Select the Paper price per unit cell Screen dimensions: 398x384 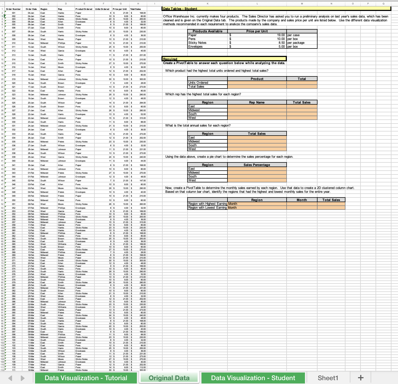coord(257,35)
